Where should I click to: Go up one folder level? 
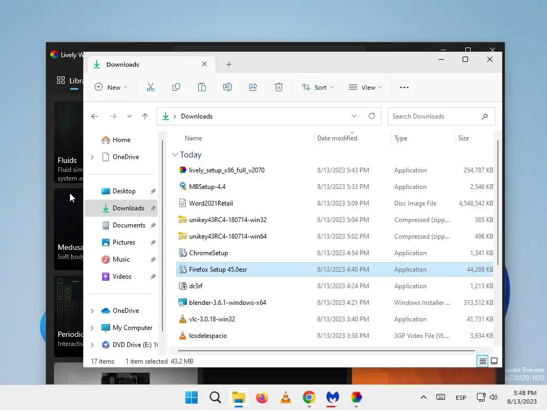click(145, 116)
